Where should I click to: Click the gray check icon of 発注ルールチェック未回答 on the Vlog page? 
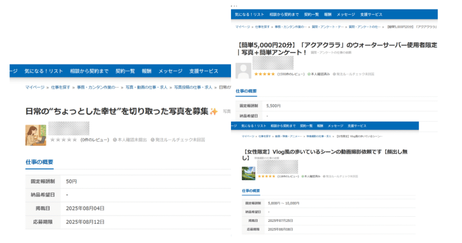[324, 176]
